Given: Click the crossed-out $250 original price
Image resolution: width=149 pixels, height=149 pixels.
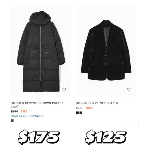Looking at the screenshot, I should (80, 108).
